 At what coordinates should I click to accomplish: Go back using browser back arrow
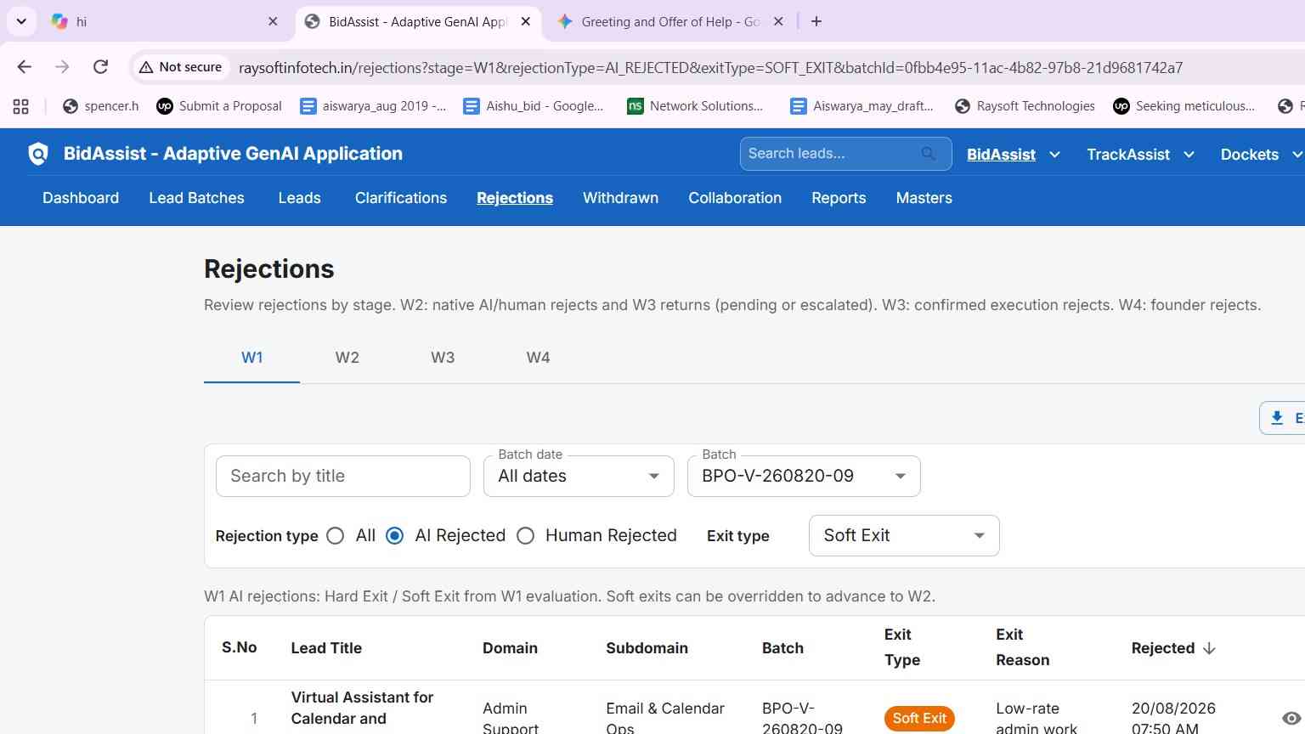pyautogui.click(x=24, y=67)
